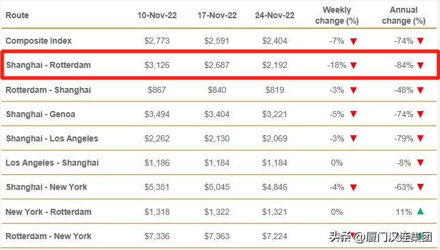The image size is (440, 250).
Task: Click the red down arrow beside -84% annual change
Action: 420,66
